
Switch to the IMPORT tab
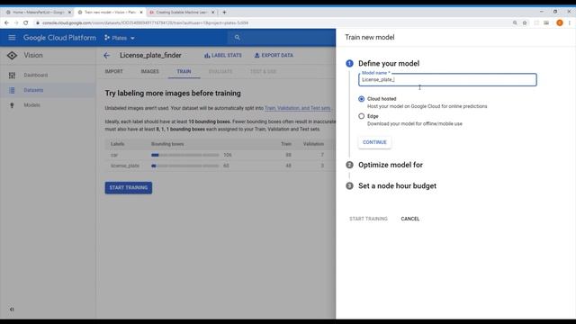pos(114,71)
